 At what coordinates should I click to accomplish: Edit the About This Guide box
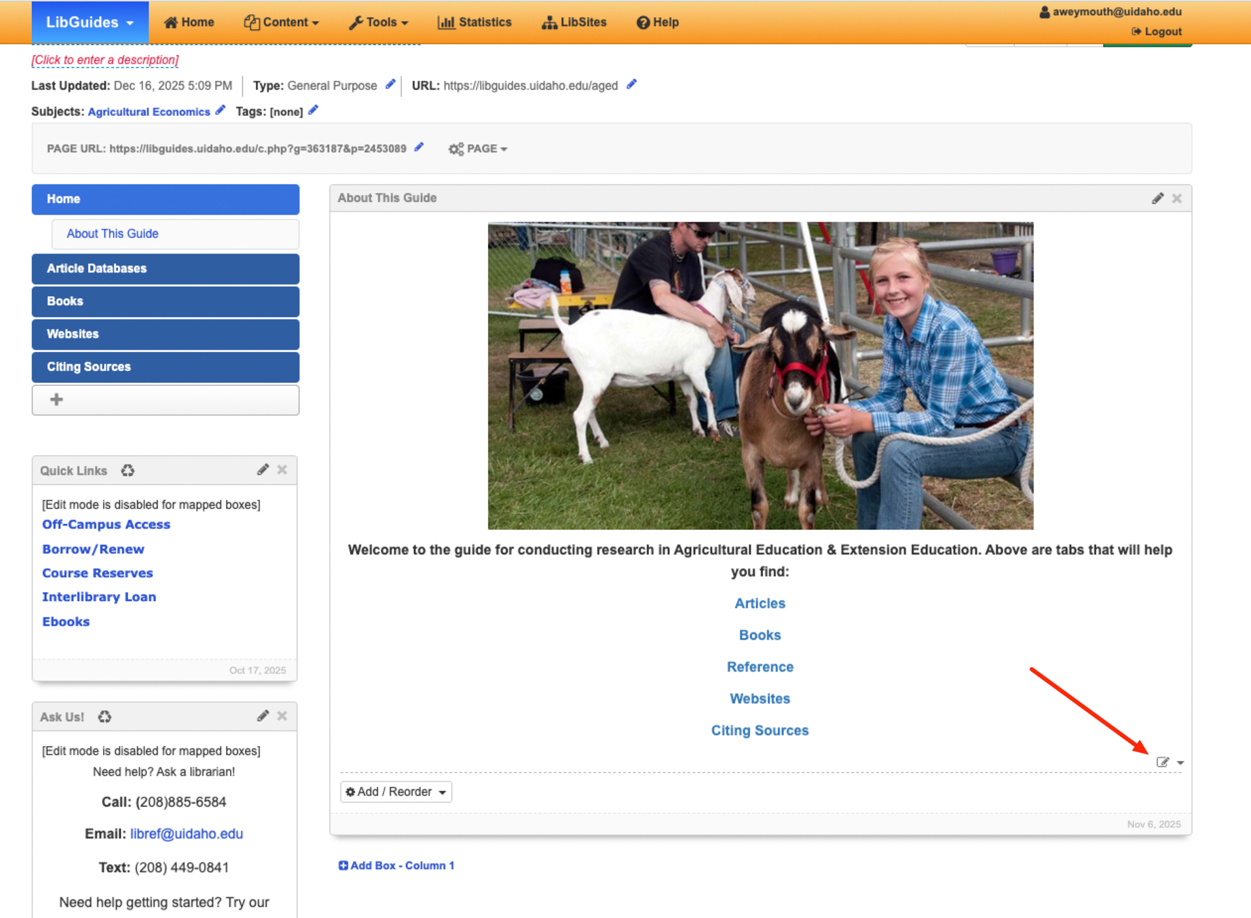[x=1157, y=198]
